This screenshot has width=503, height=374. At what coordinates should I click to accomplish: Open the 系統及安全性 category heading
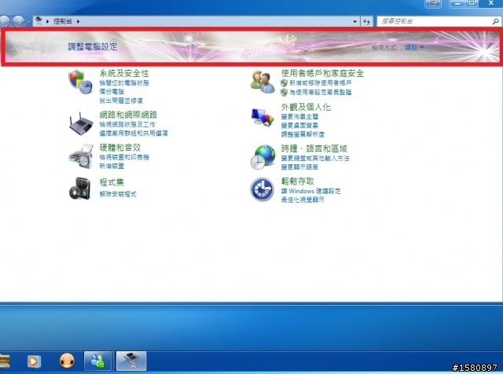click(124, 73)
